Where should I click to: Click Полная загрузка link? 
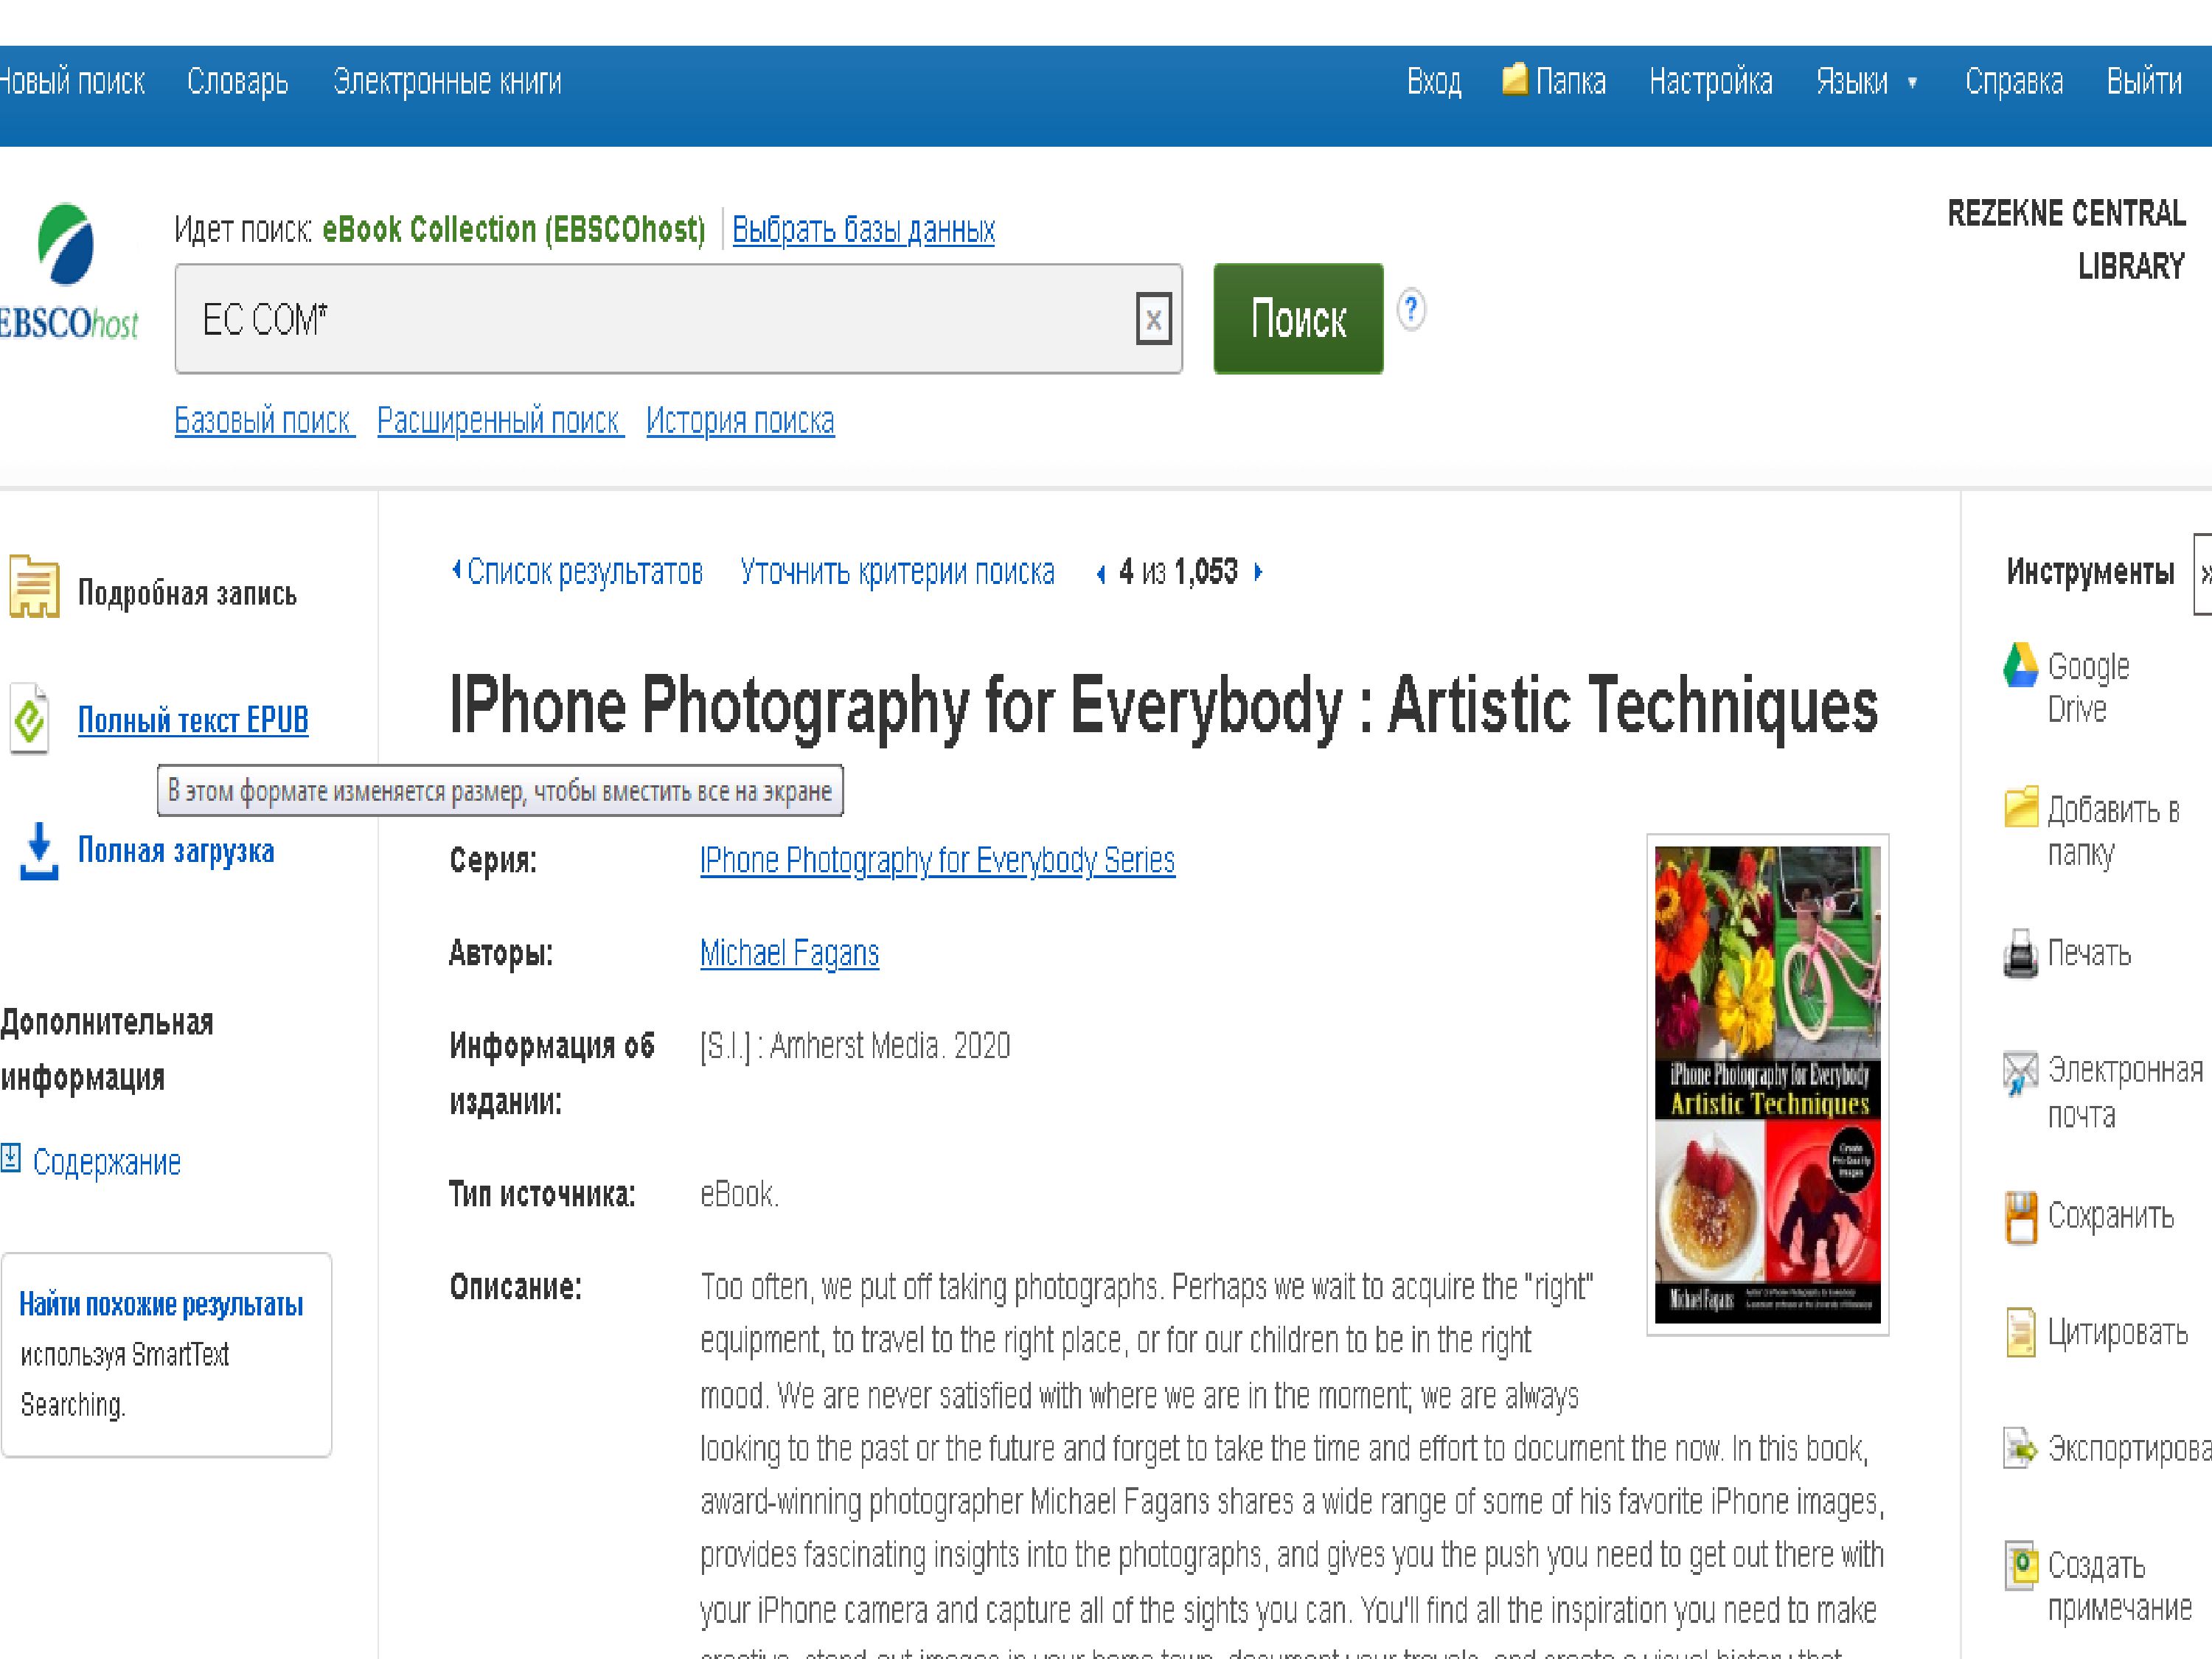pyautogui.click(x=176, y=851)
